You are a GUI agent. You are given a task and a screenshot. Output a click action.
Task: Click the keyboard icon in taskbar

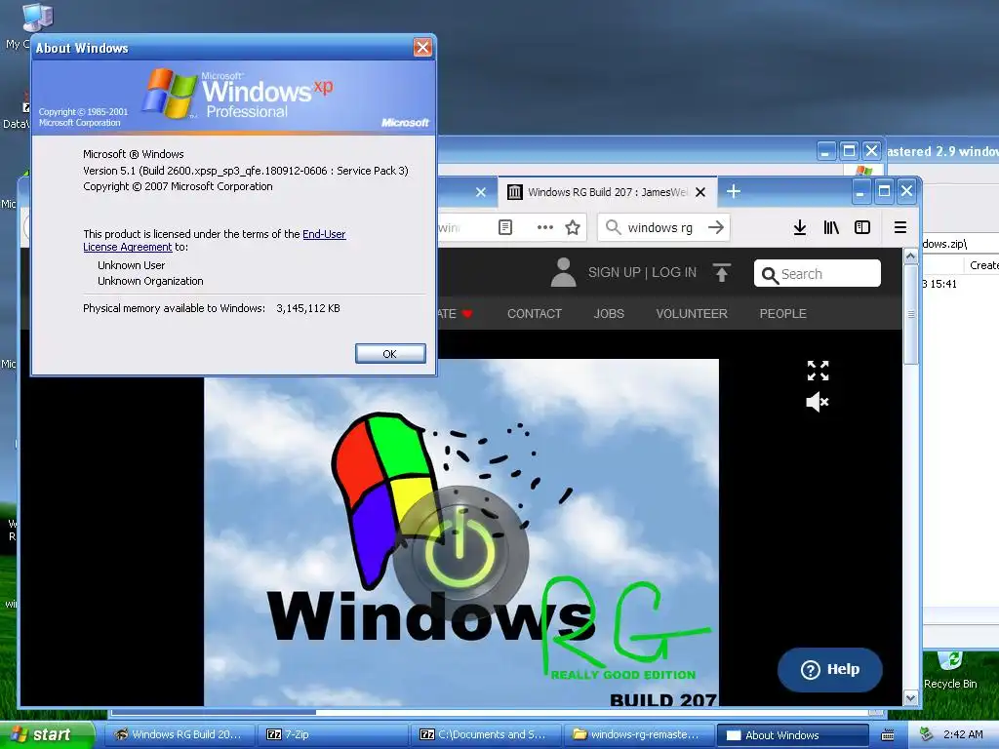click(x=888, y=735)
